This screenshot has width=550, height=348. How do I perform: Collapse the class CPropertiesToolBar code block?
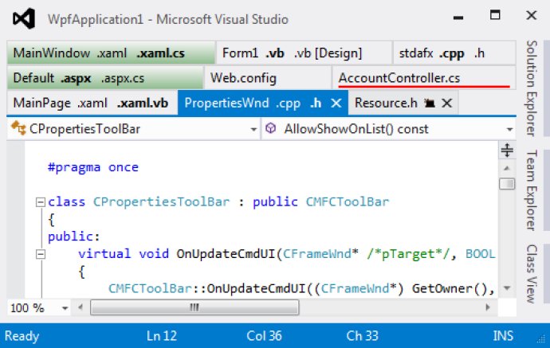(x=41, y=201)
